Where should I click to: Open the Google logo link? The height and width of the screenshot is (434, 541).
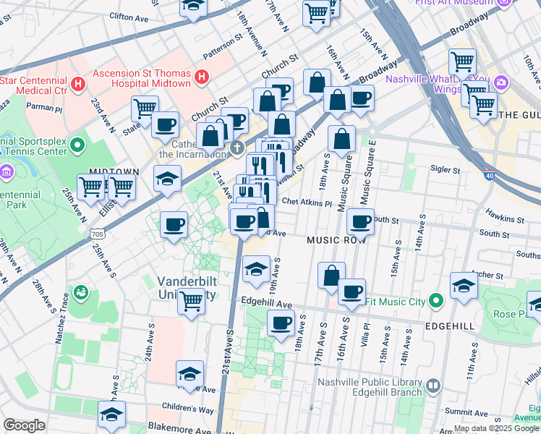coord(25,425)
